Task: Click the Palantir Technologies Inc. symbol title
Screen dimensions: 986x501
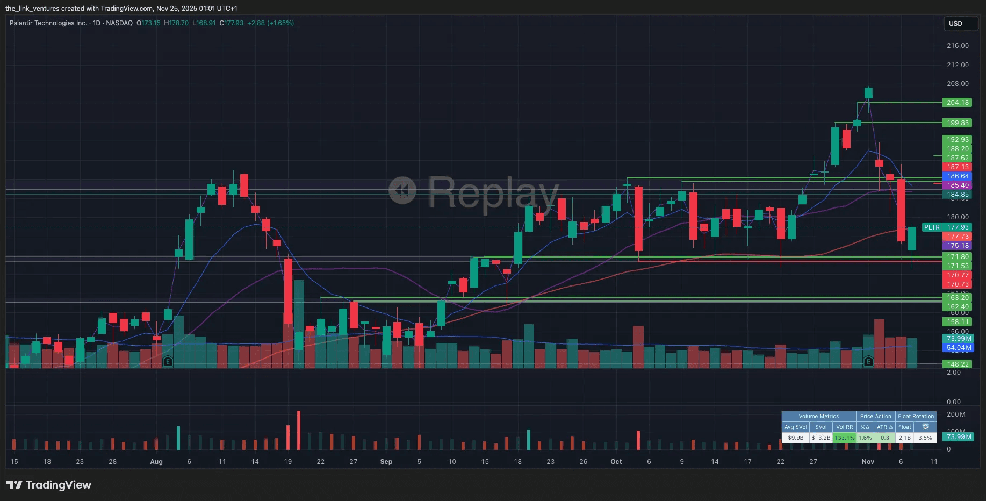Action: 48,23
